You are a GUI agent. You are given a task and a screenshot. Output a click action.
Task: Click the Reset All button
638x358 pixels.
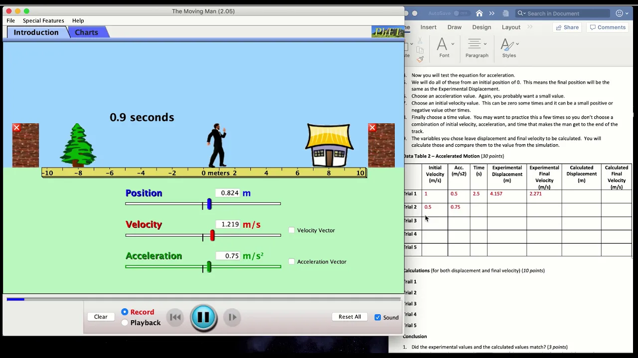[x=350, y=317]
